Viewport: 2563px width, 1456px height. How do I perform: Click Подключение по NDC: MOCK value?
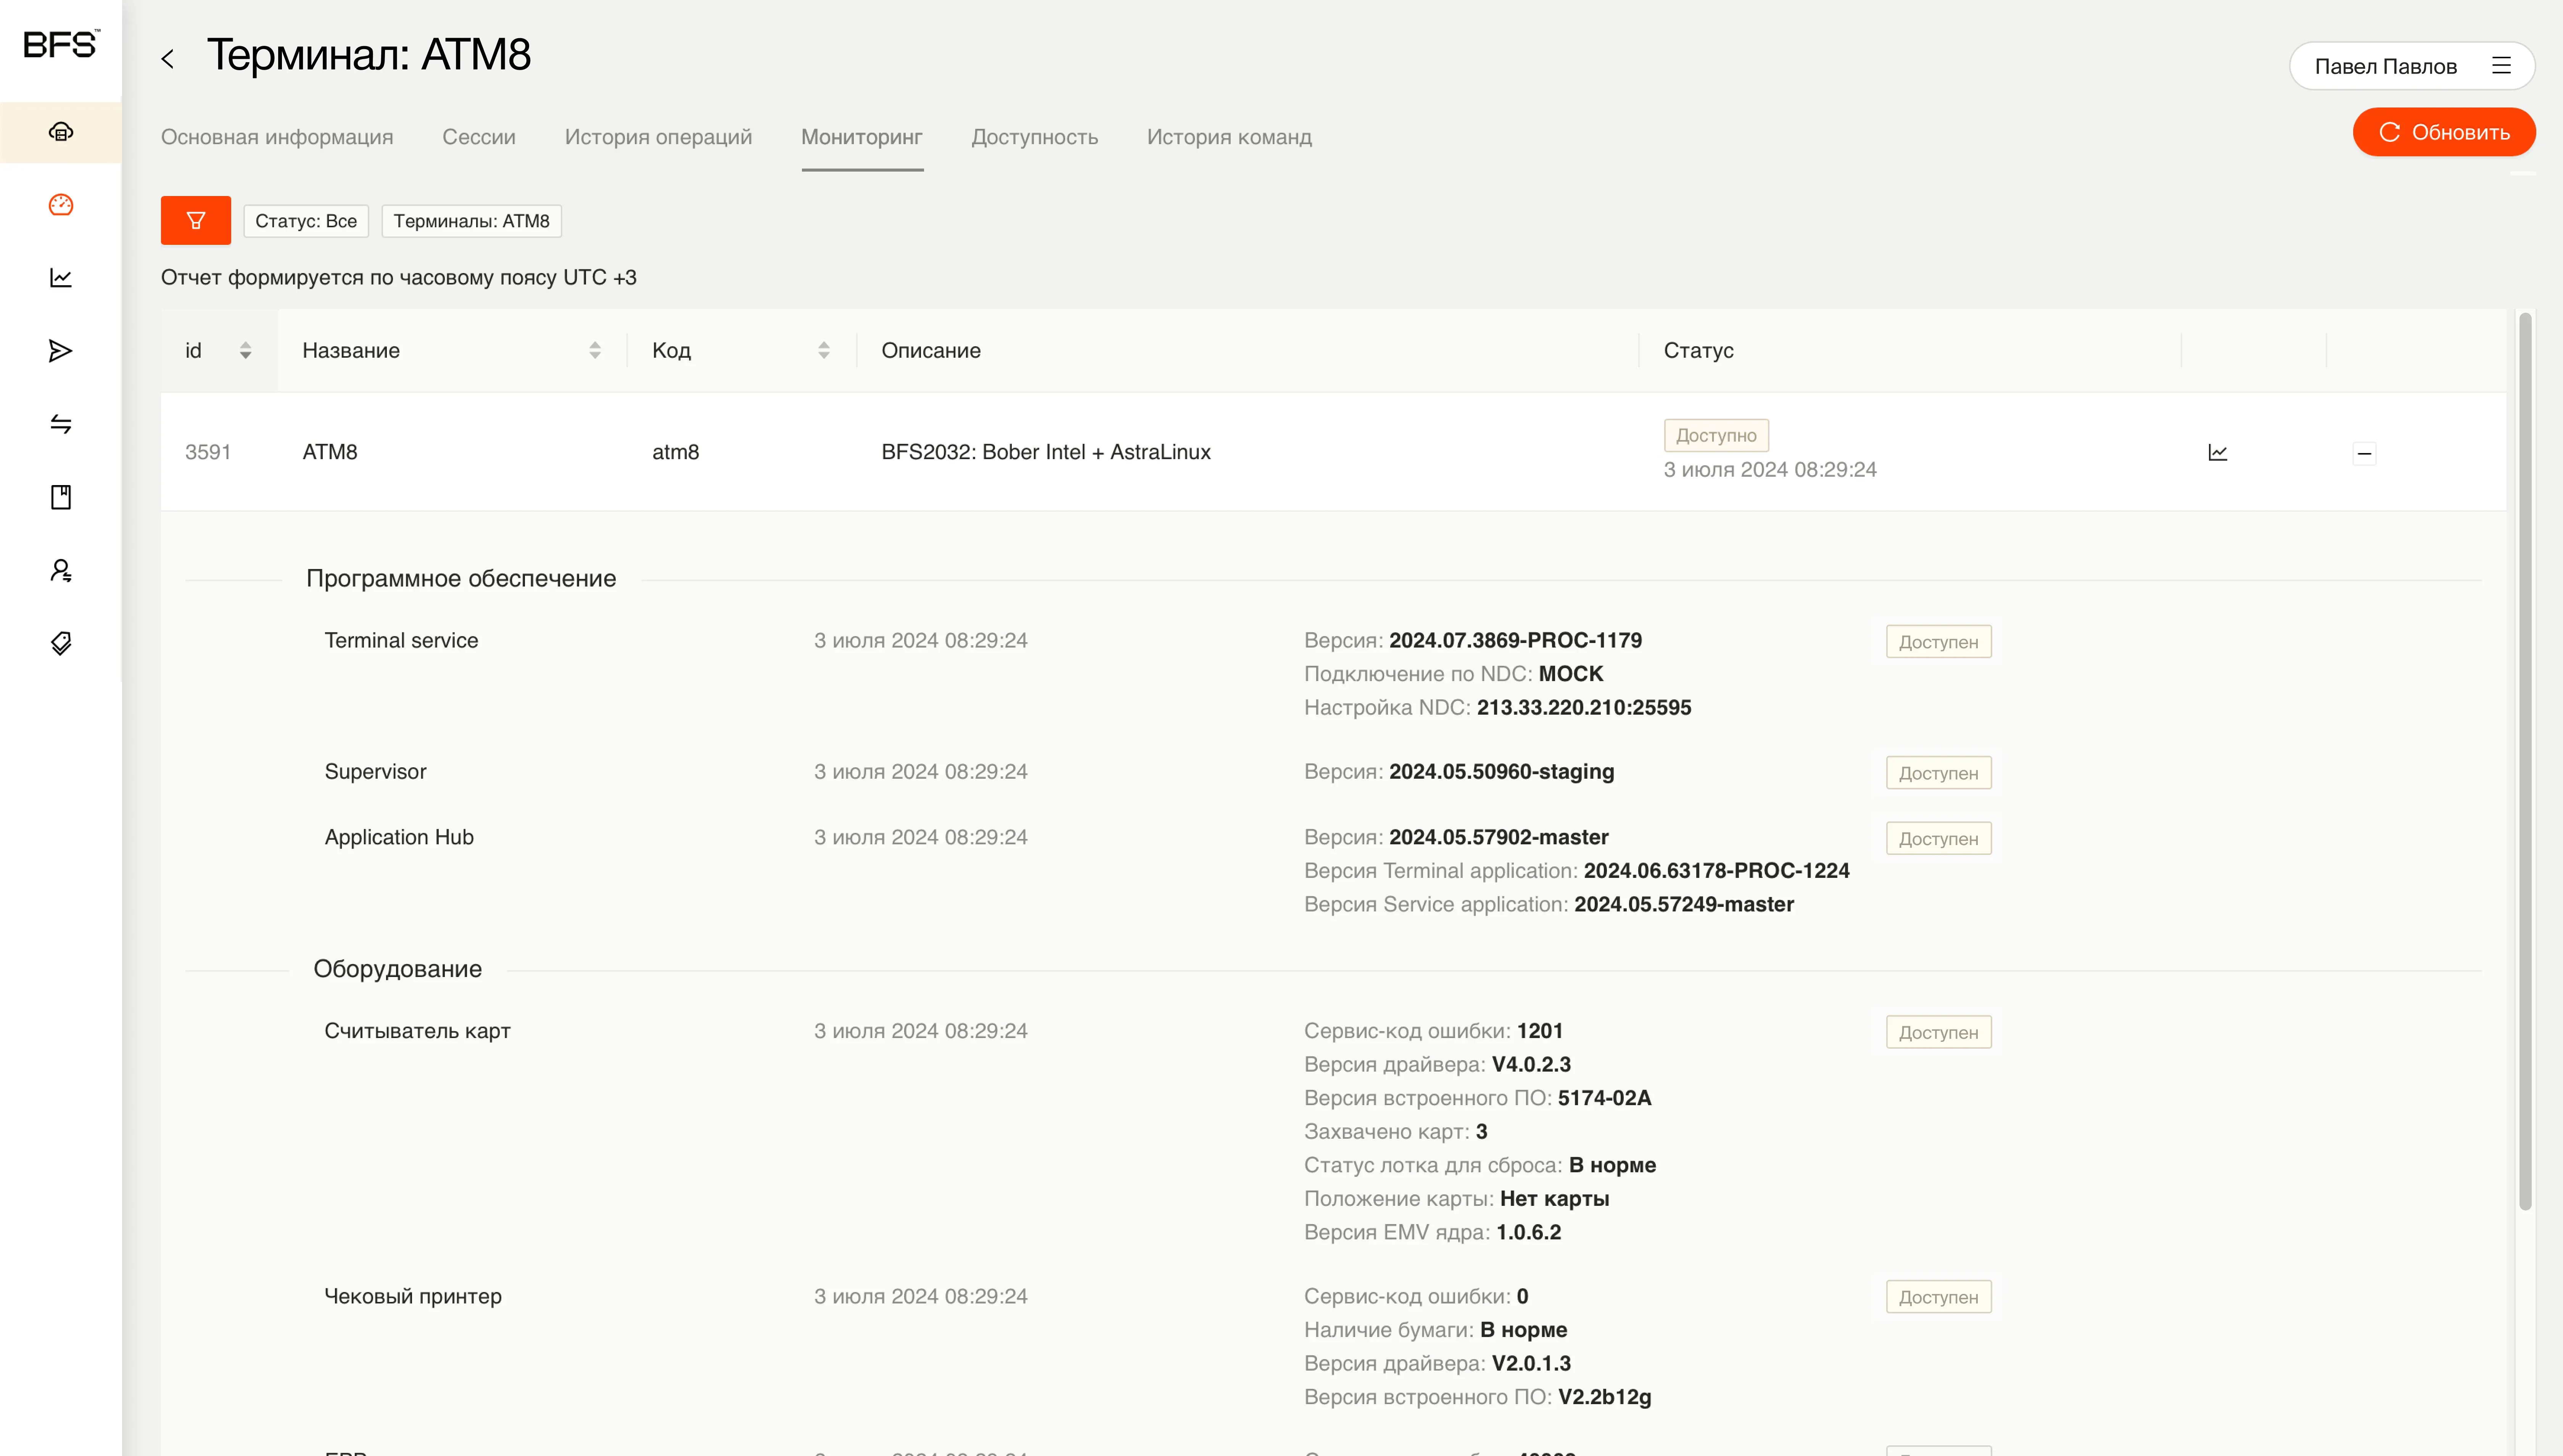pyautogui.click(x=1571, y=674)
